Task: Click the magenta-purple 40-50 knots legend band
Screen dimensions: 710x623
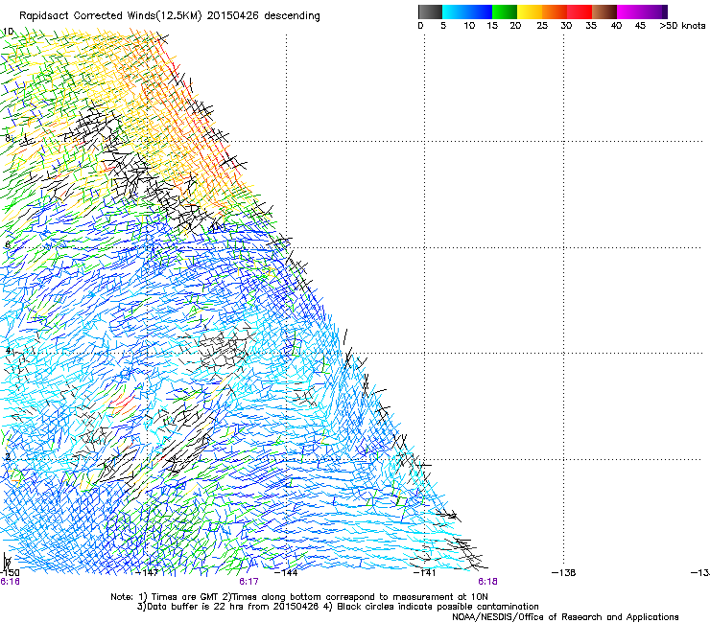Action: pyautogui.click(x=642, y=12)
